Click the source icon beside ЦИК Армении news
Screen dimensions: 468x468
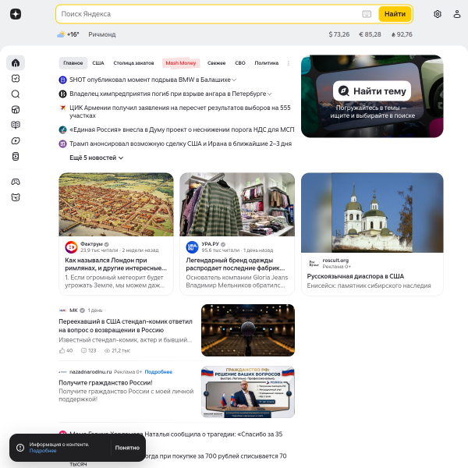pos(62,108)
